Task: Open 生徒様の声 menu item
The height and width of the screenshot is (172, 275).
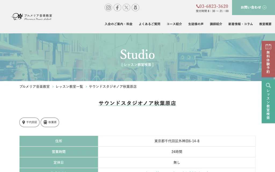Action: click(x=196, y=24)
